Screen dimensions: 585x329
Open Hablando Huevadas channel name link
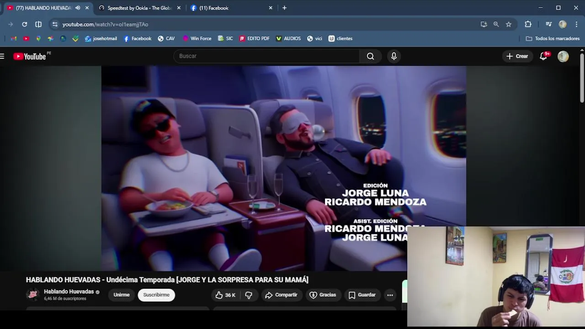[x=69, y=292]
